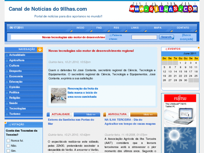
Task: Open the ACTUALIDADE section tab
Action: [61, 114]
